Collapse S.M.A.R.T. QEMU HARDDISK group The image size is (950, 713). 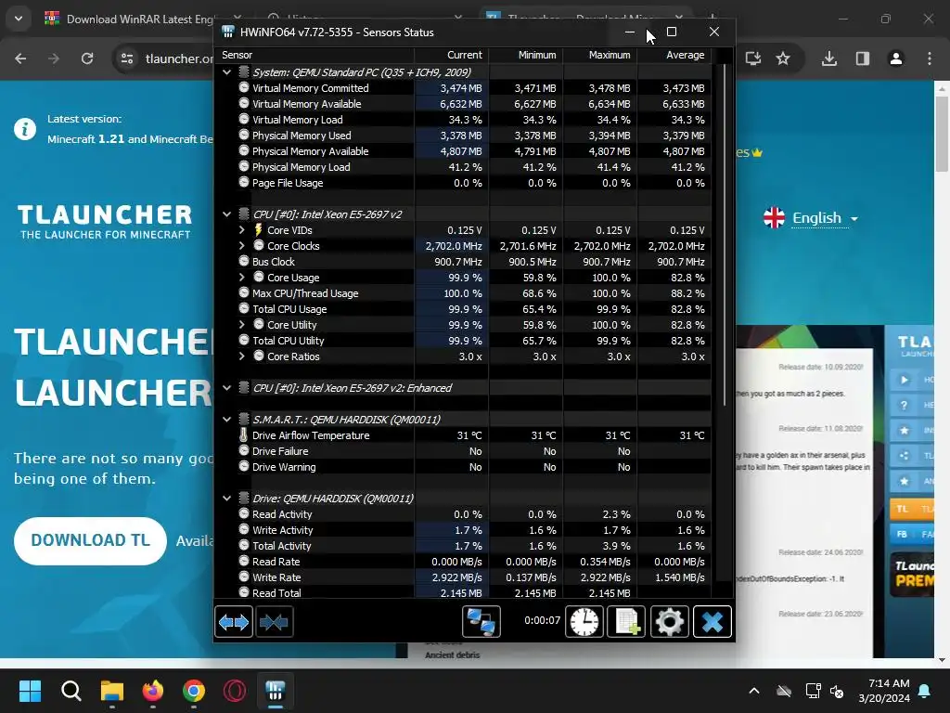click(x=226, y=419)
